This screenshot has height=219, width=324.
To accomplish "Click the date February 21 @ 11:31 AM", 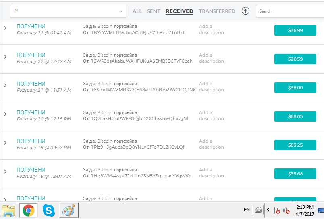I will point(44,90).
